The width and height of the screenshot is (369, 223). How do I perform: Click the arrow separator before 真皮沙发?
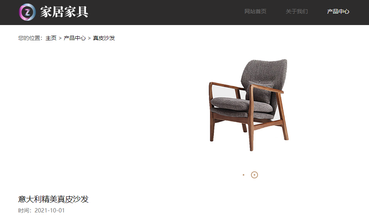pyautogui.click(x=89, y=38)
